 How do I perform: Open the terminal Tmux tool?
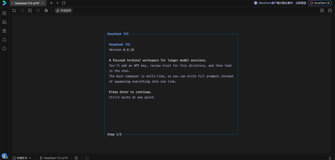[30, 11]
